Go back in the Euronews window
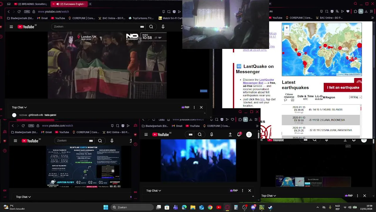Image resolution: width=376 pixels, height=212 pixels. pos(9,11)
